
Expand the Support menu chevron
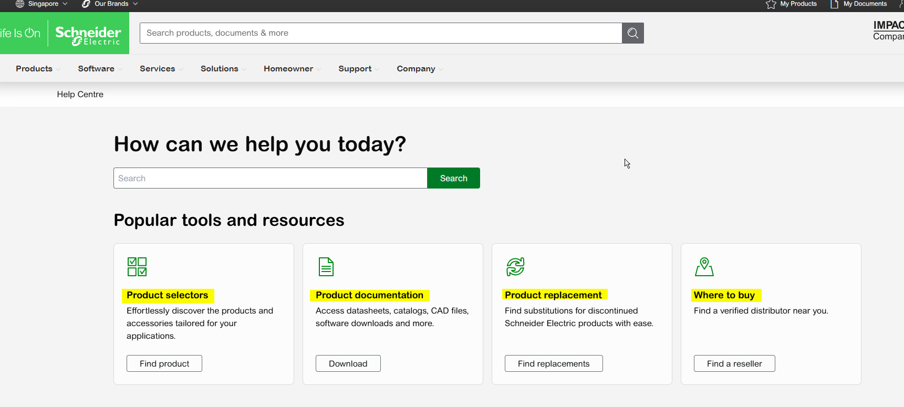377,69
